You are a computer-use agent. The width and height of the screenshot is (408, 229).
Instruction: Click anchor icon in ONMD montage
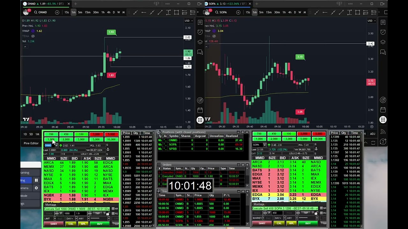pyautogui.click(x=108, y=149)
